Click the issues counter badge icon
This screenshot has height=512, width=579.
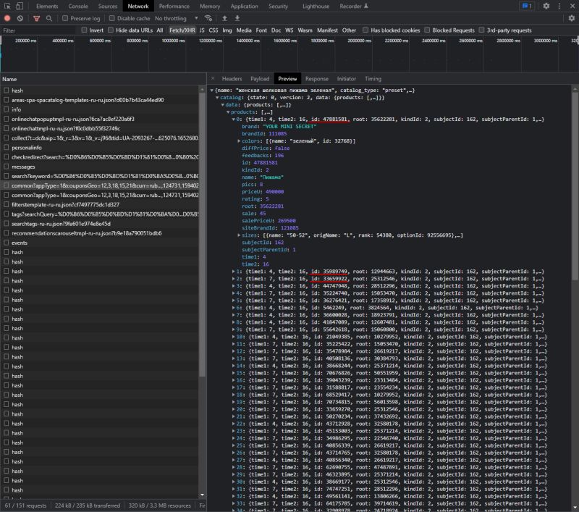(x=527, y=6)
